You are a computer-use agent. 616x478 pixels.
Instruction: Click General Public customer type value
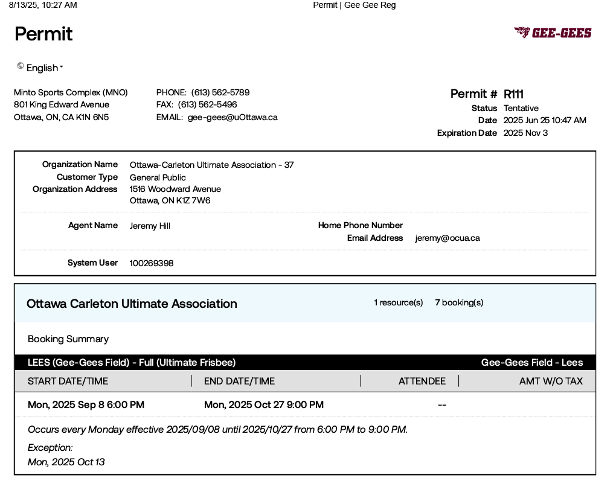pyautogui.click(x=158, y=177)
